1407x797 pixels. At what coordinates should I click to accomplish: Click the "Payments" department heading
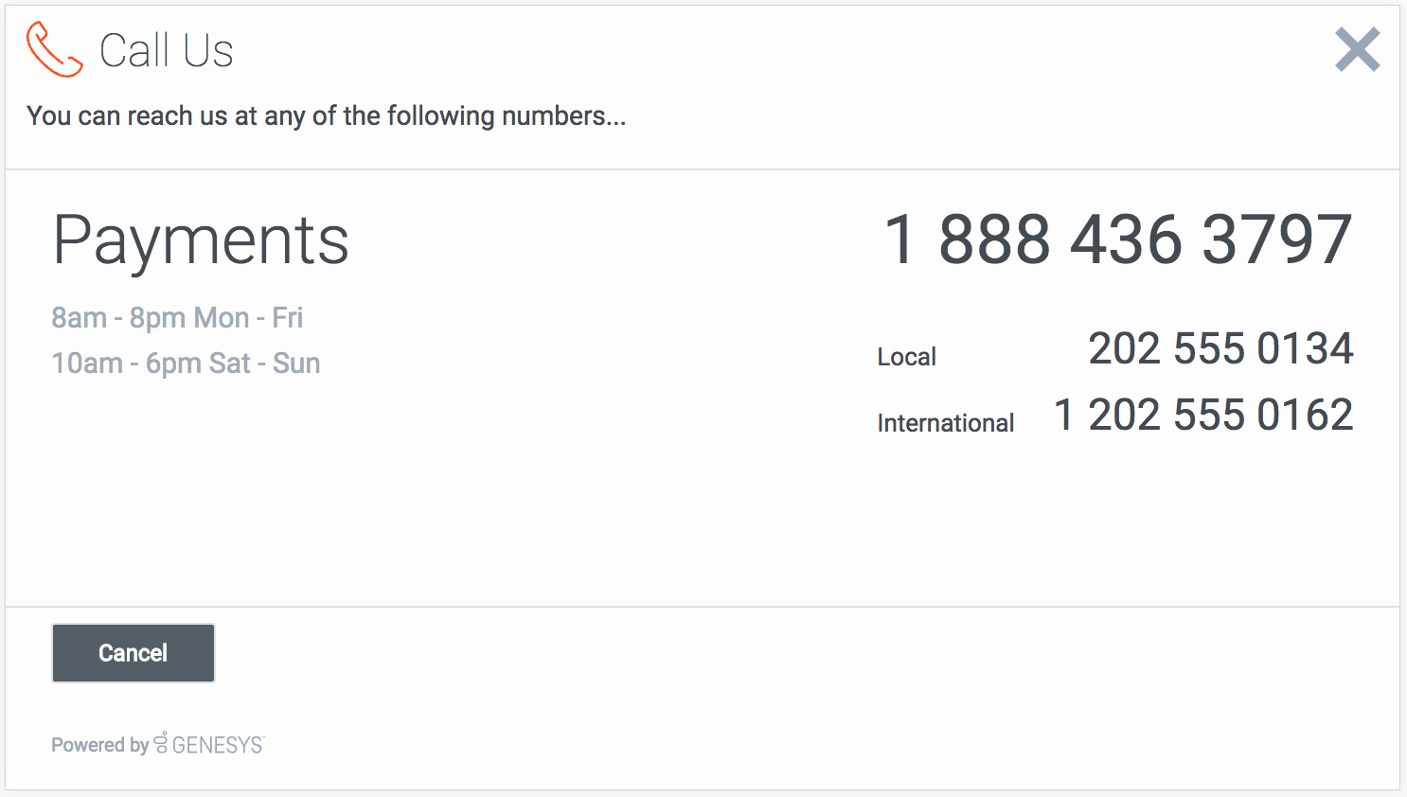pos(201,240)
